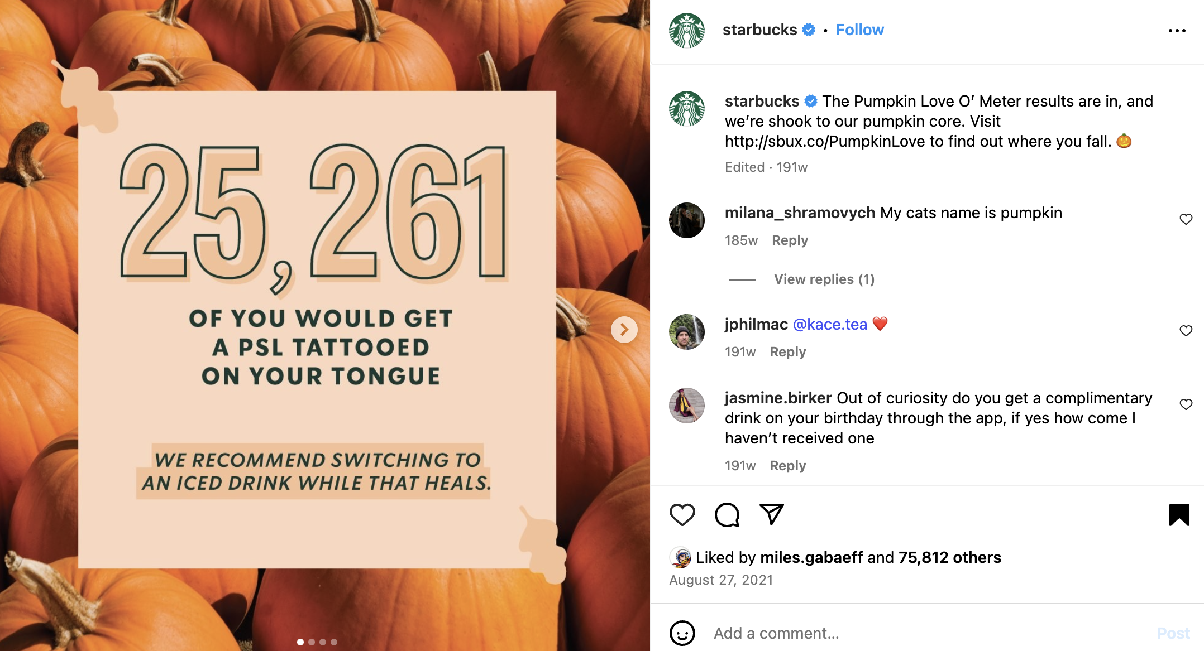
Task: Follow the starbucks account
Action: pos(859,30)
